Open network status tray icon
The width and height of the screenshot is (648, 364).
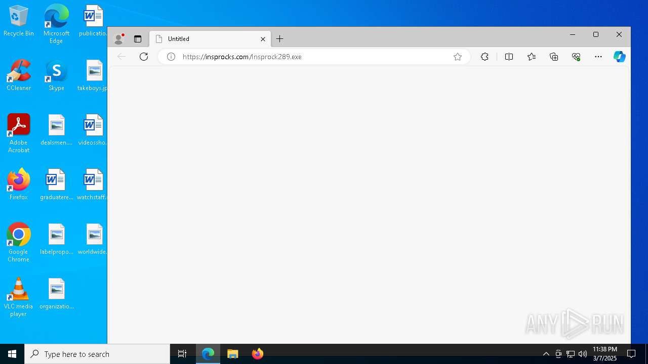tap(571, 354)
